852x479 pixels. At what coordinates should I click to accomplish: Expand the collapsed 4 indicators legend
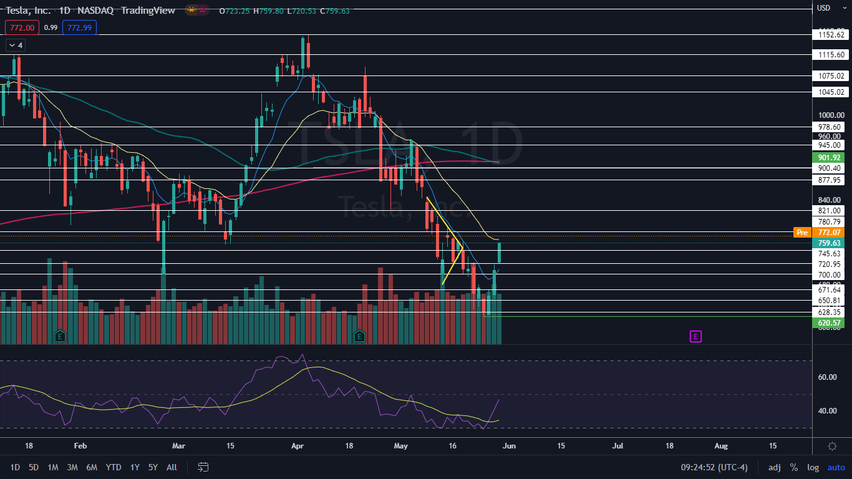[x=15, y=45]
